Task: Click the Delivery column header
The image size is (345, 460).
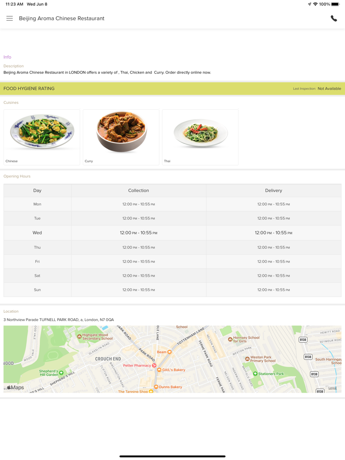Action: coord(274,191)
